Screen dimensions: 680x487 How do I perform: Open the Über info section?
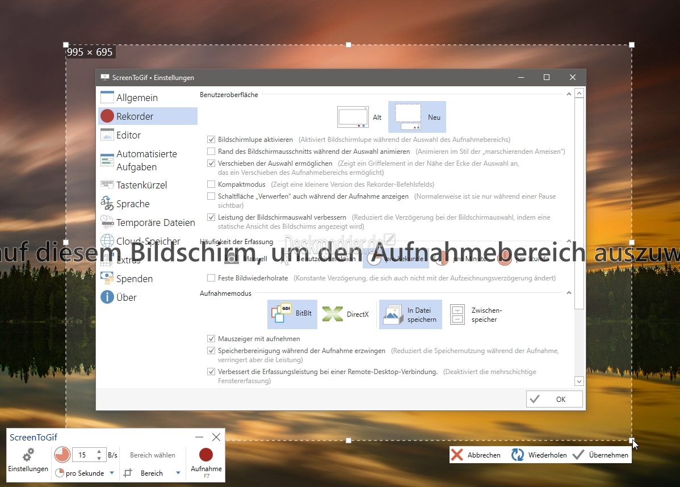click(148, 297)
